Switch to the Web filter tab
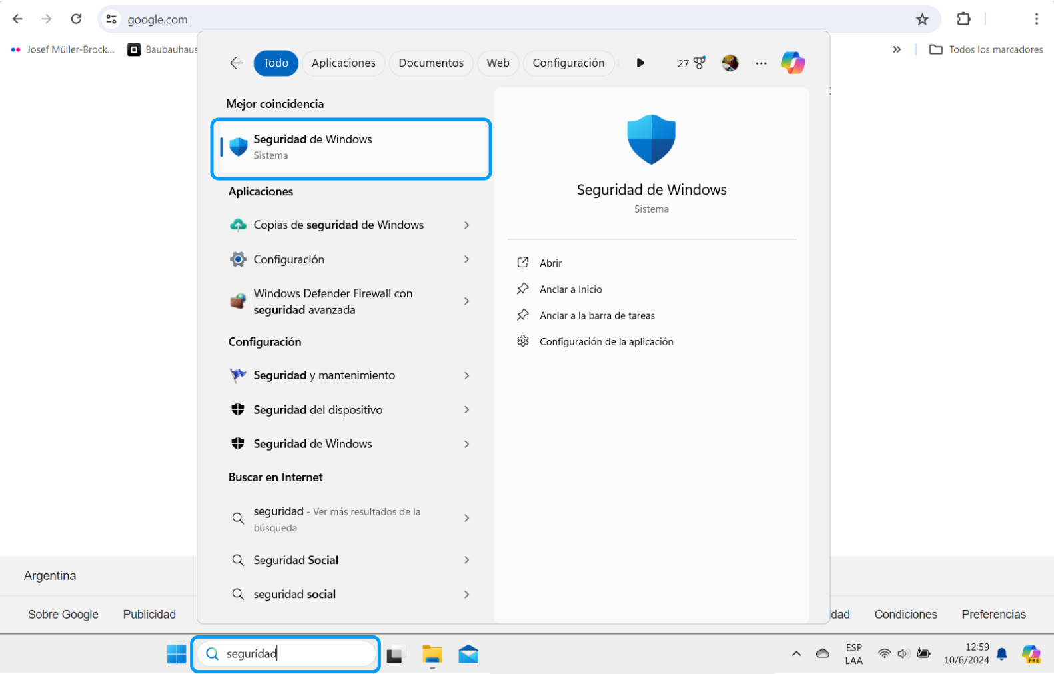The image size is (1054, 674). tap(498, 63)
